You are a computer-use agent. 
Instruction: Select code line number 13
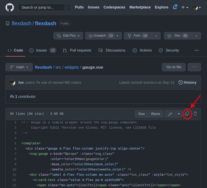tap(14, 185)
